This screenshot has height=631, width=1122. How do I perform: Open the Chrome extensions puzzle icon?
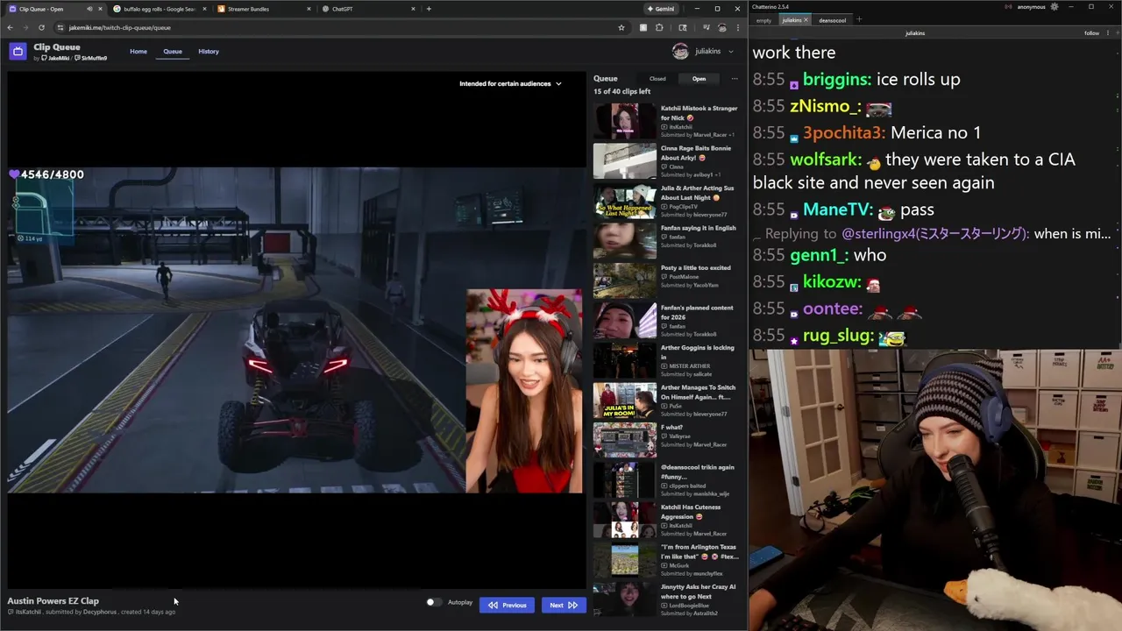tap(659, 27)
